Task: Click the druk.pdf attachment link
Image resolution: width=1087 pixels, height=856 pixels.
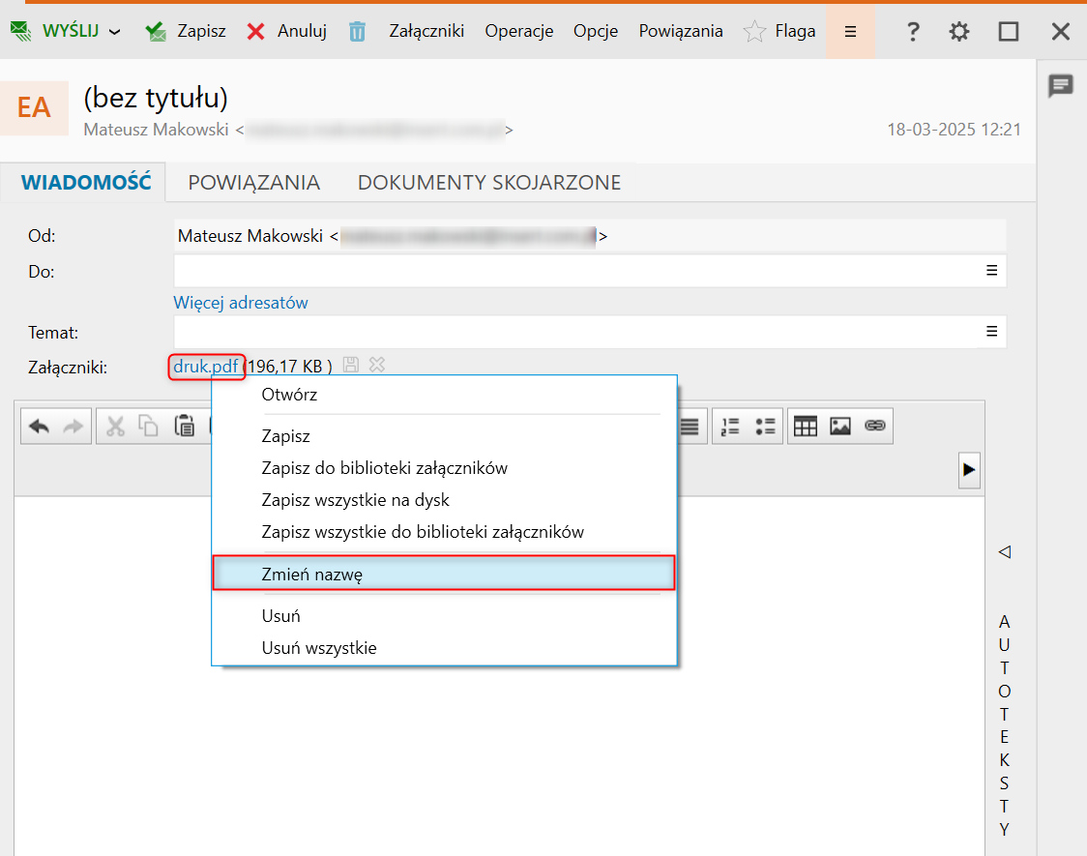Action: click(206, 366)
